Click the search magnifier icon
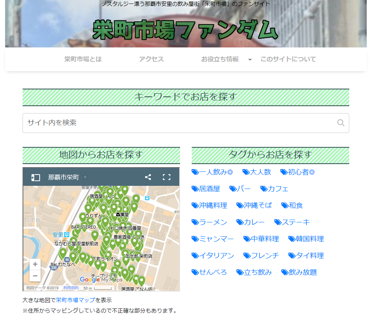The height and width of the screenshot is (318, 371). point(341,122)
